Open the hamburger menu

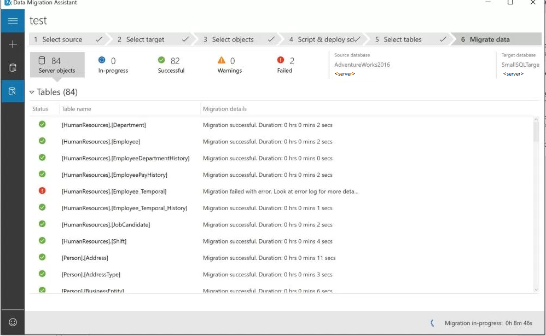(13, 21)
